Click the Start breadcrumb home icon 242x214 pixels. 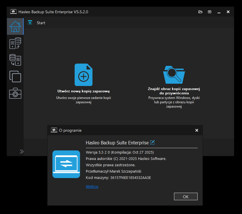(x=30, y=23)
